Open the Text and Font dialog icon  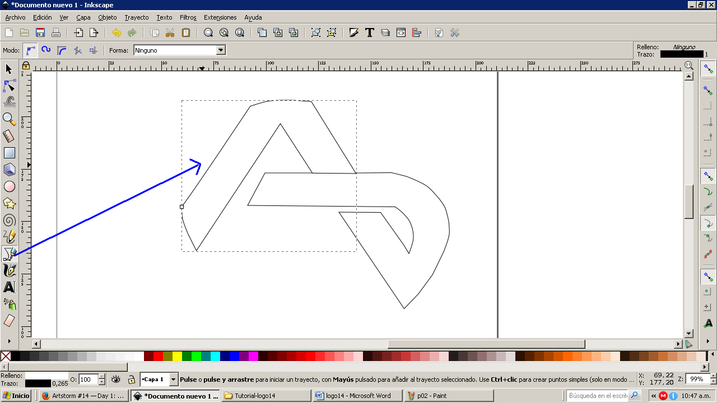369,32
